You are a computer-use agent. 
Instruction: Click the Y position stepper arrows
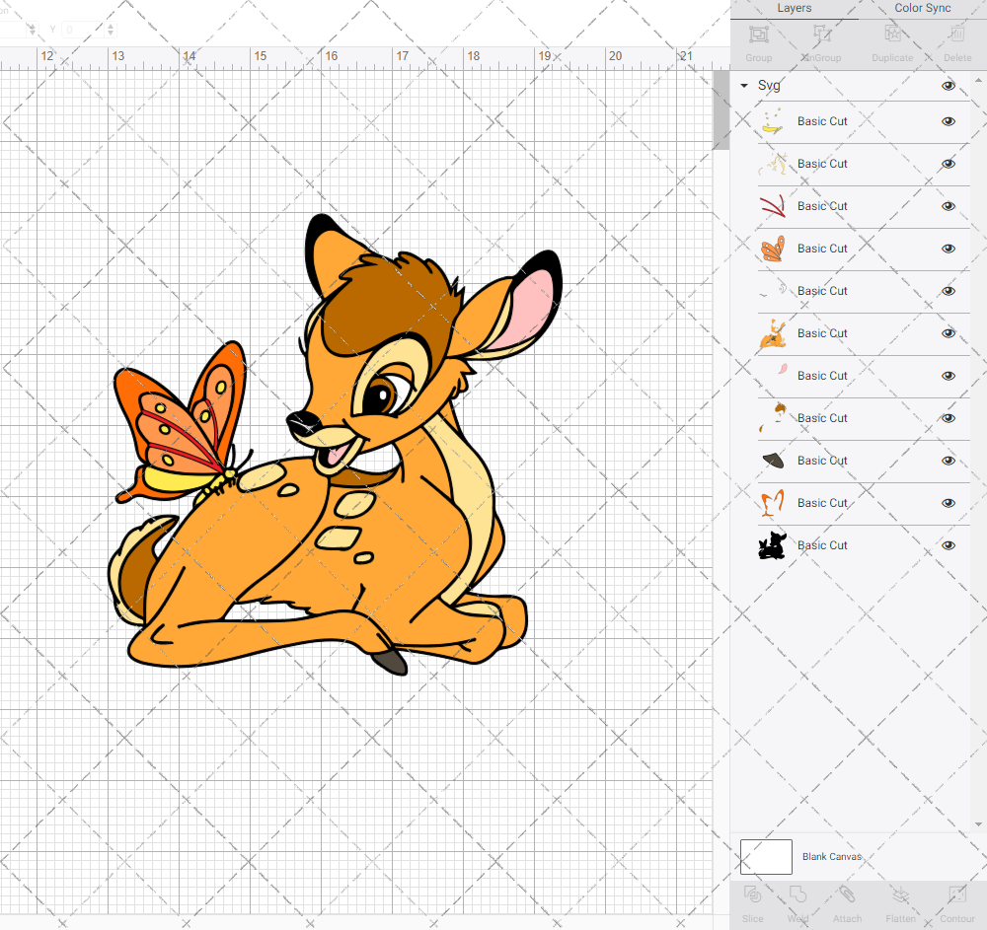click(x=111, y=29)
